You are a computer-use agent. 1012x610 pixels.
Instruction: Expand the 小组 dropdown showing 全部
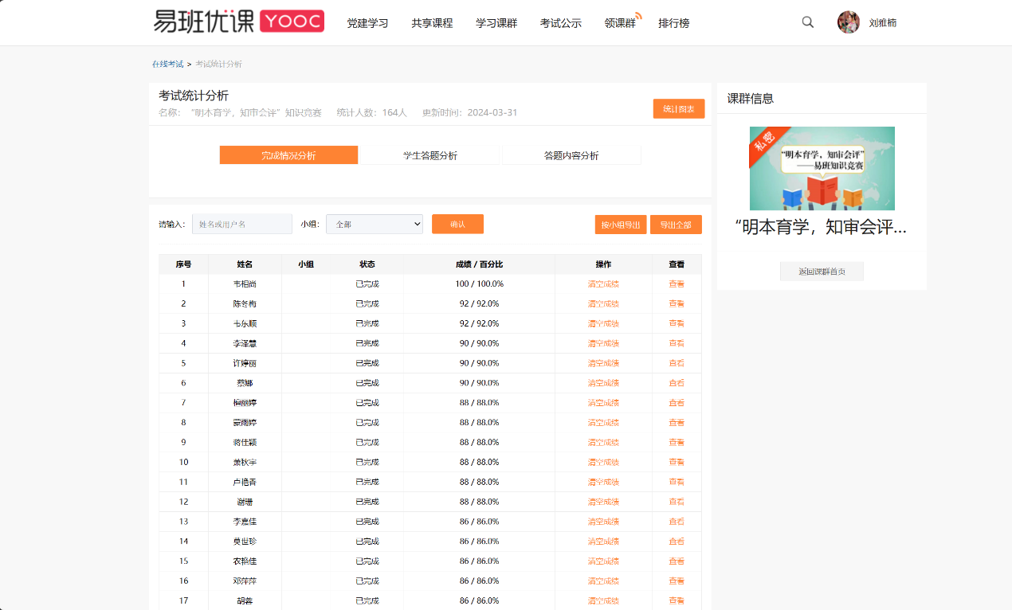tap(375, 225)
